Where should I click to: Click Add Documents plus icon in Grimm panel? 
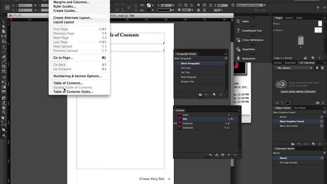[x=229, y=155]
